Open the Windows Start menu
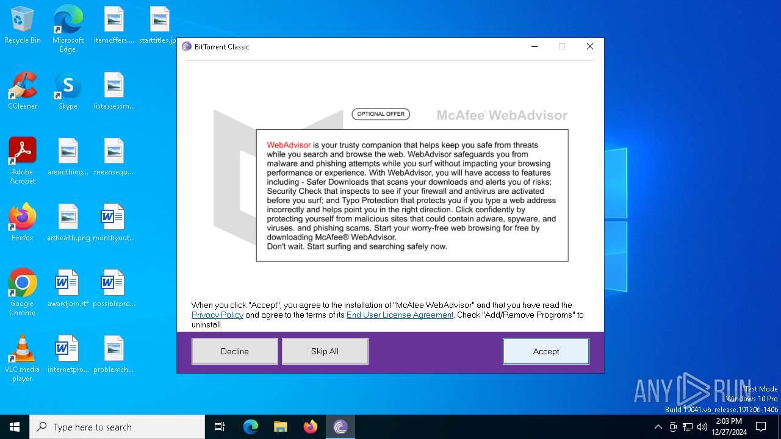Viewport: 781px width, 439px height. click(x=15, y=427)
